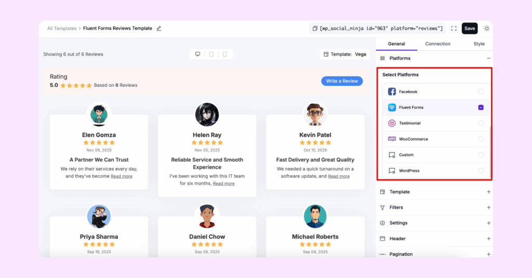Enable the Testimonial platform checkbox
Screen dimensions: 532x278
coord(481,123)
